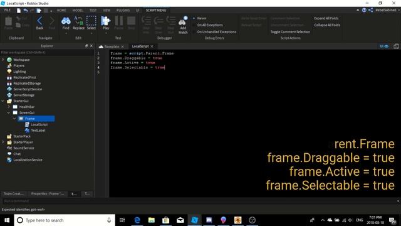Open the Select dropdown arrow

coord(91,33)
